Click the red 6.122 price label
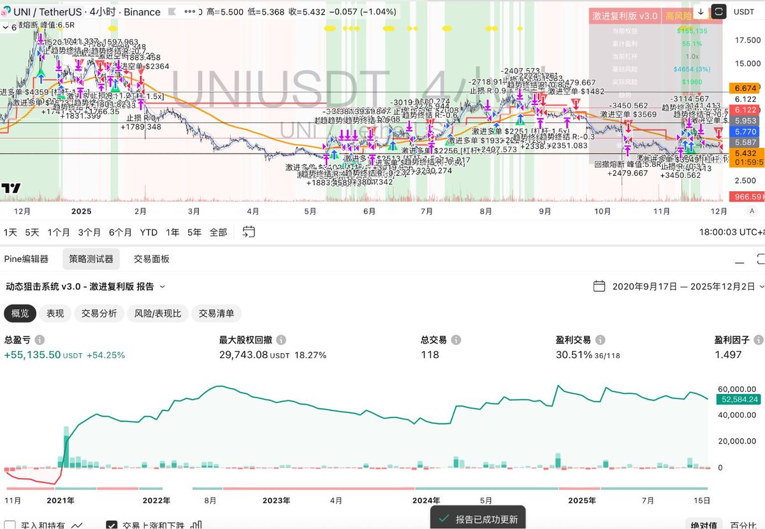Viewport: 765px width, 529px height. coord(746,110)
